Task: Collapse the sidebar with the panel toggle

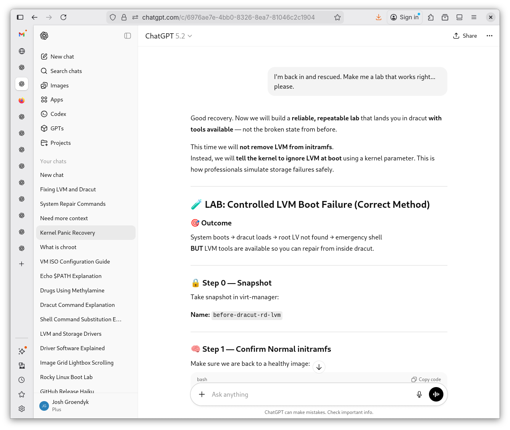Action: 128,36
